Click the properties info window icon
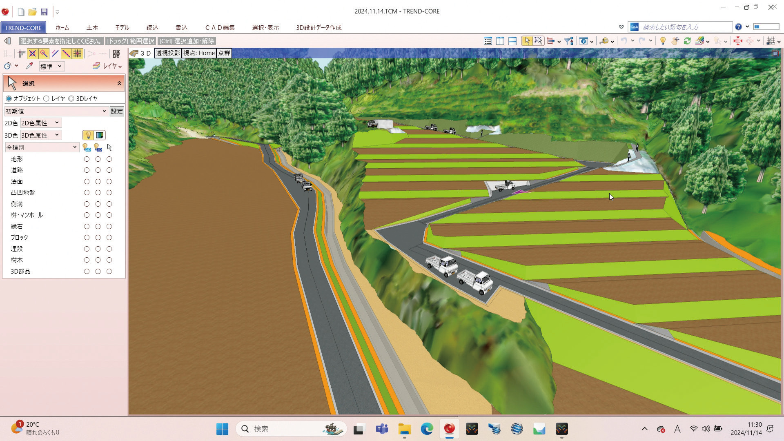The image size is (784, 441). (584, 41)
